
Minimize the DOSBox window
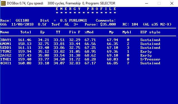(x=147, y=3)
